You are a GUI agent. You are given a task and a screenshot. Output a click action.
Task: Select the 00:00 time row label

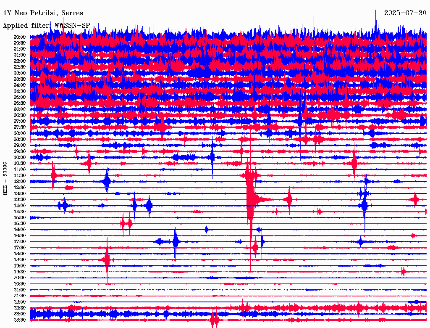click(x=20, y=37)
